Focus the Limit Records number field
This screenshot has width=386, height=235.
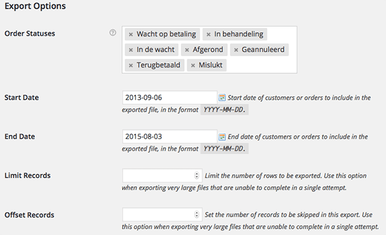point(162,176)
